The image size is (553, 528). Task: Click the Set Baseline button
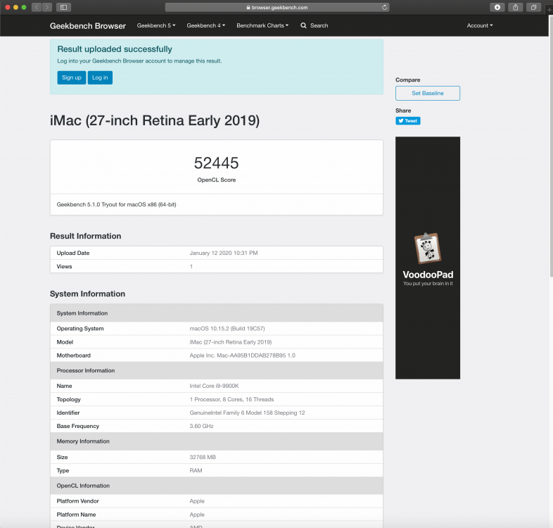point(428,93)
